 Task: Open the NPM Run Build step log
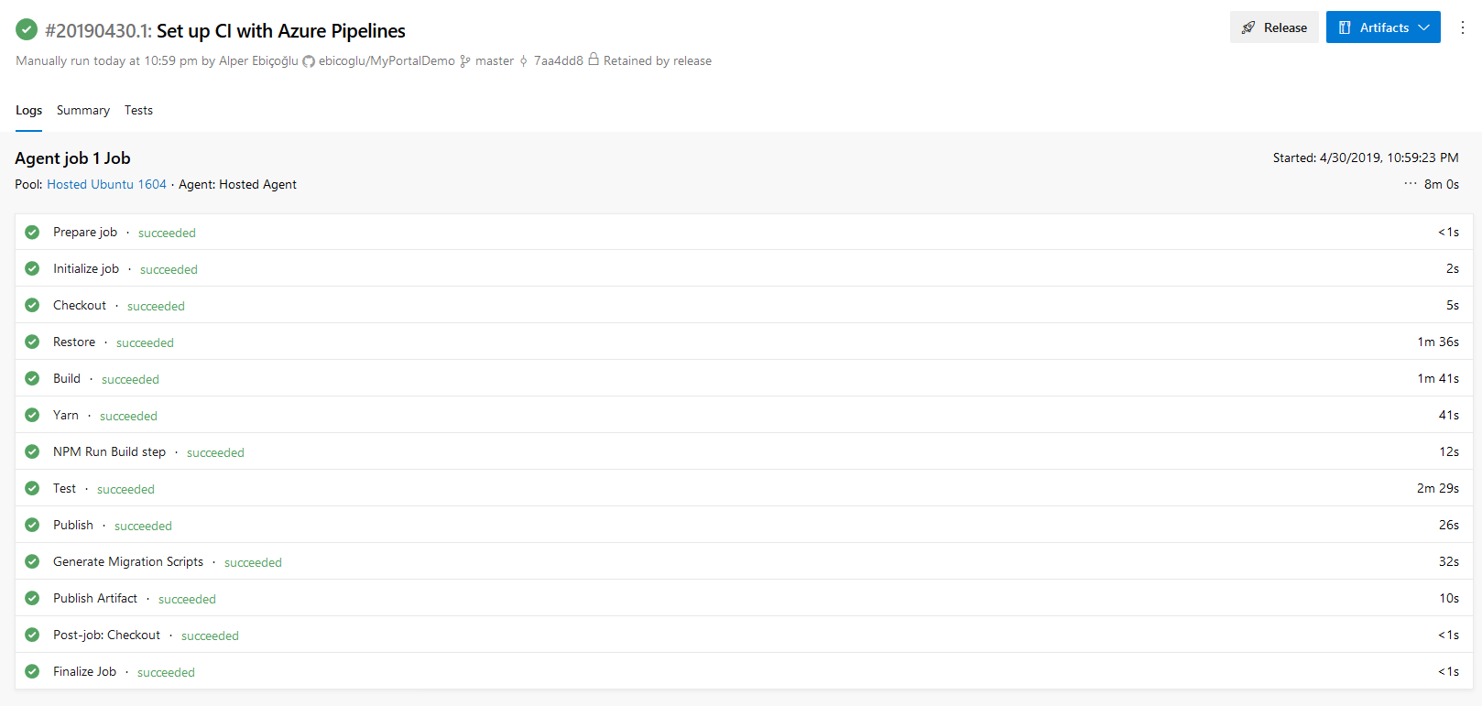tap(744, 451)
